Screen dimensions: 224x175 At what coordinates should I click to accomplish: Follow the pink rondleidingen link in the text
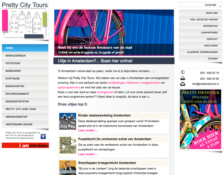point(116,83)
